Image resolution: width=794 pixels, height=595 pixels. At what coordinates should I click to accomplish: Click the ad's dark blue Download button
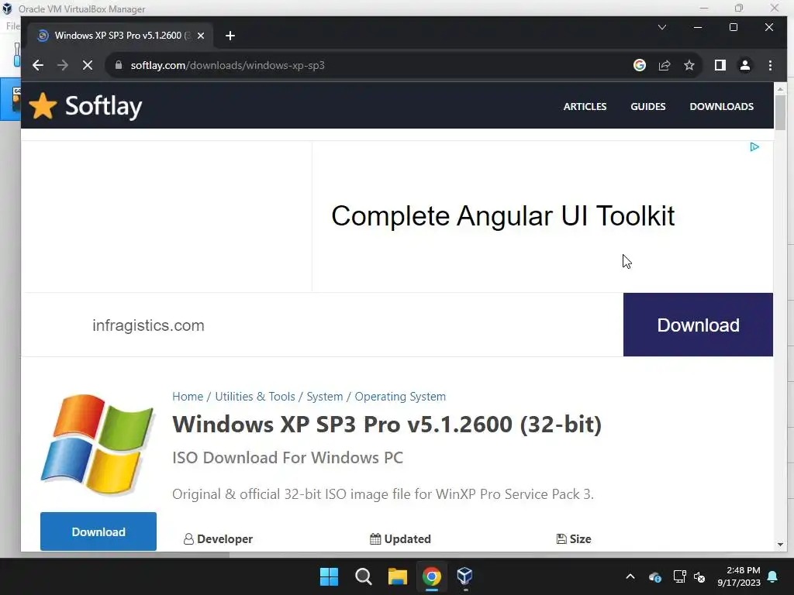point(698,325)
